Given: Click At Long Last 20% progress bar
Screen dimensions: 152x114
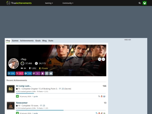Looking at the screenshot, I should [x=61, y=93].
